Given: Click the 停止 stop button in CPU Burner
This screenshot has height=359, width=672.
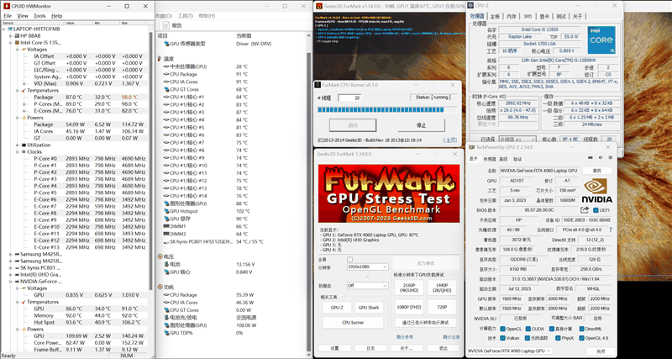Looking at the screenshot, I should [422, 125].
